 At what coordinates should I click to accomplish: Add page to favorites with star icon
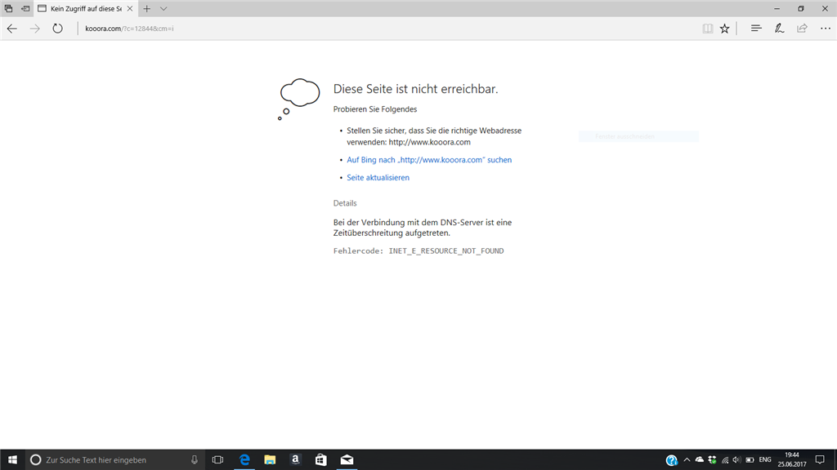point(724,29)
